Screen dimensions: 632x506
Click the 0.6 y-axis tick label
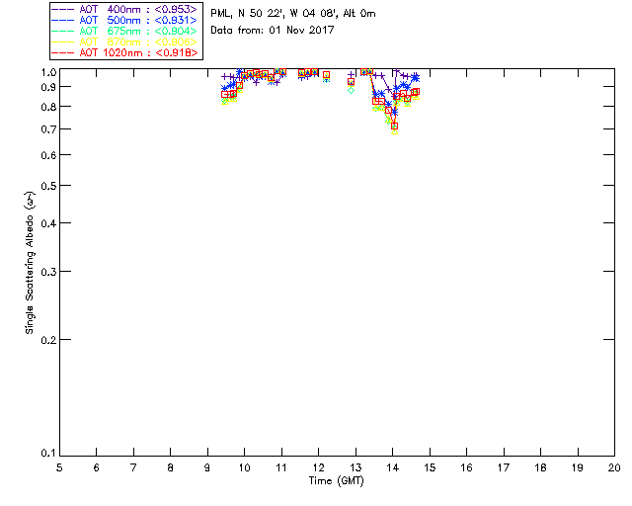[x=48, y=155]
